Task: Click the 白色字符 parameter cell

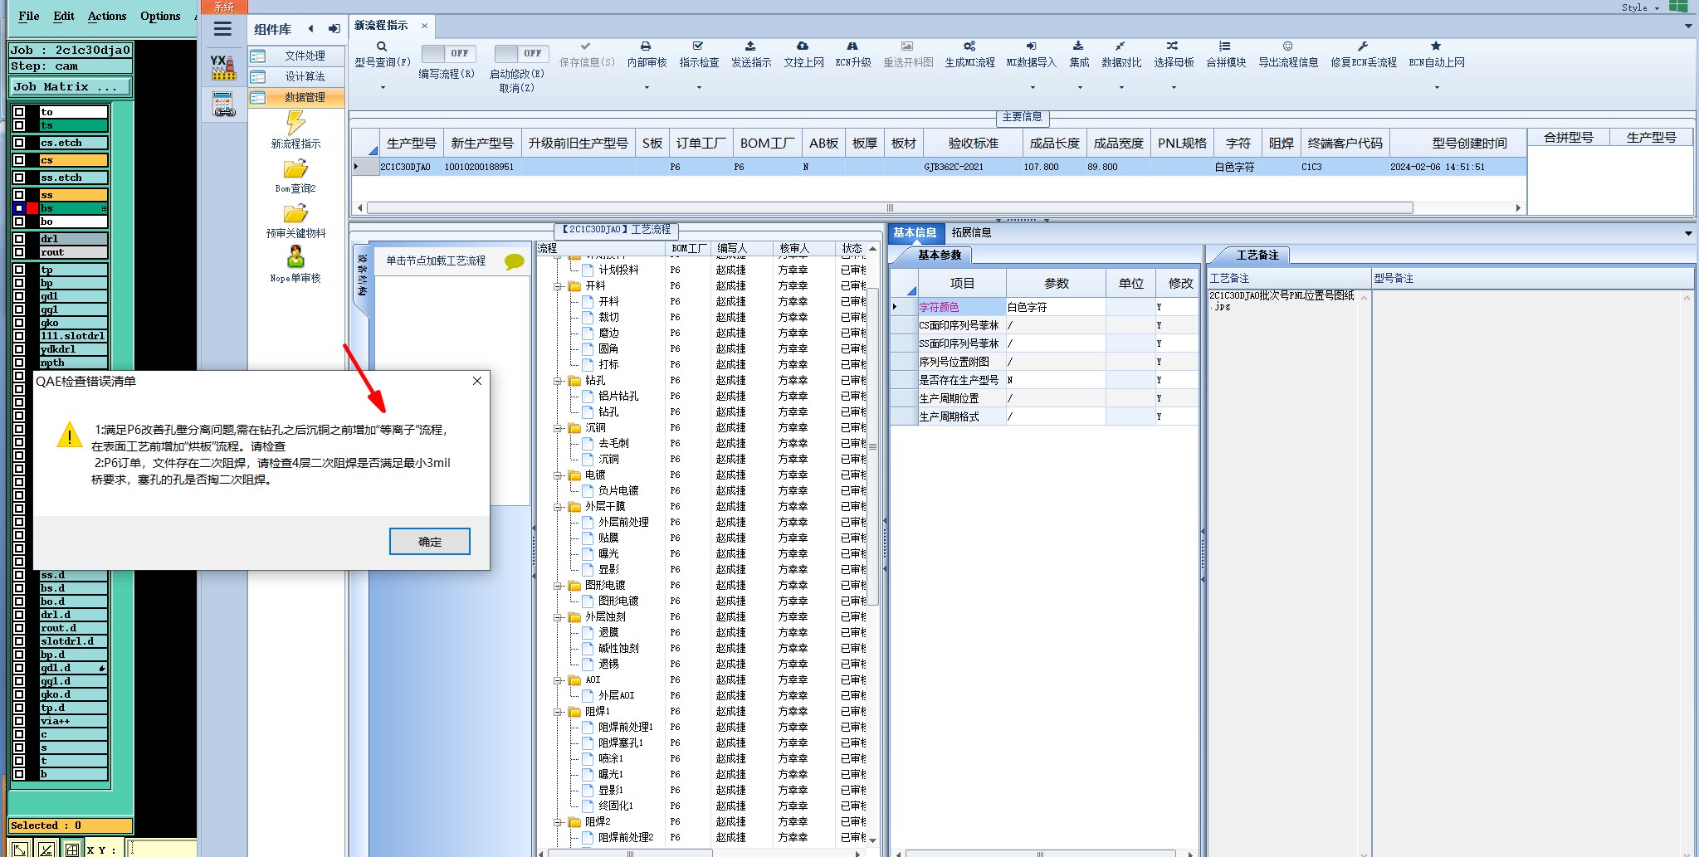Action: [x=1055, y=307]
